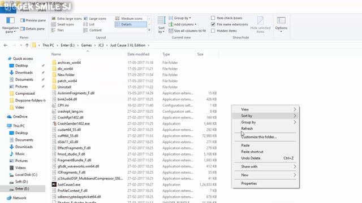Image resolution: width=362 pixels, height=203 pixels.
Task: Select CPY.ini configuration file
Action: tap(61, 105)
